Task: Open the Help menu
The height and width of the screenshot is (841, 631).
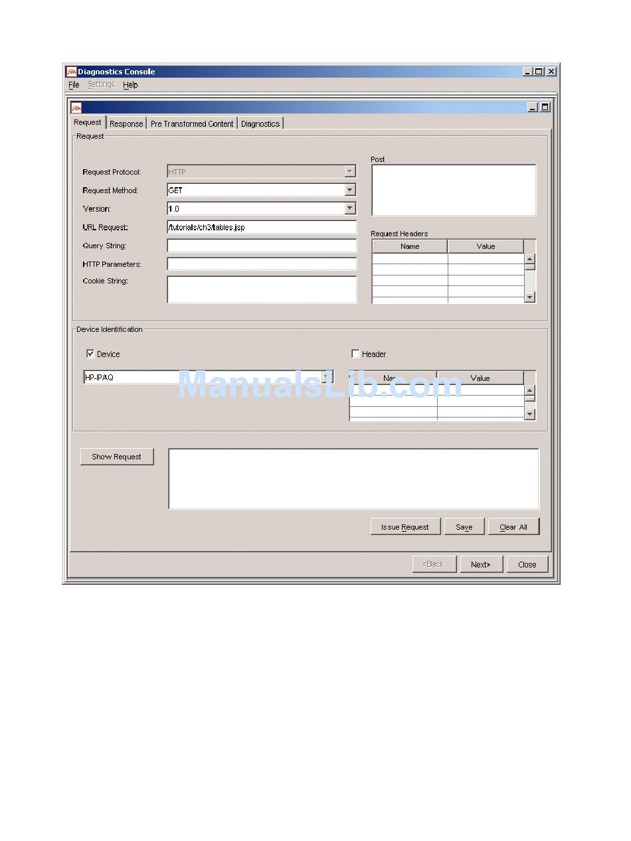Action: click(x=130, y=85)
